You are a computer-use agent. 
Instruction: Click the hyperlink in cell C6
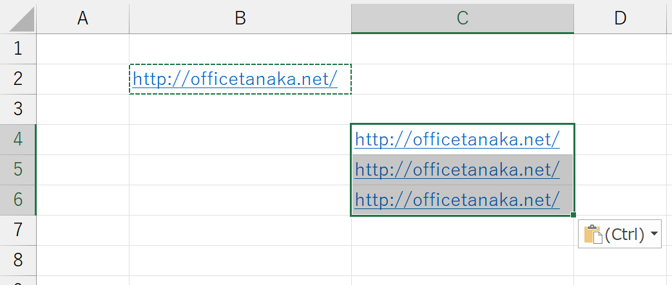[457, 200]
